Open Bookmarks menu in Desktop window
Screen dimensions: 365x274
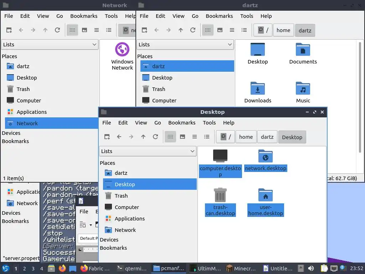(182, 123)
